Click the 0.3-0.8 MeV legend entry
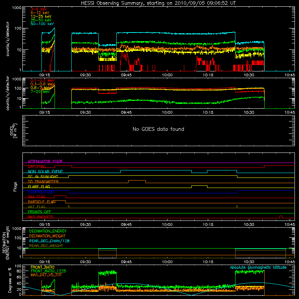The width and height of the screenshot is (299, 299). pyautogui.click(x=43, y=84)
